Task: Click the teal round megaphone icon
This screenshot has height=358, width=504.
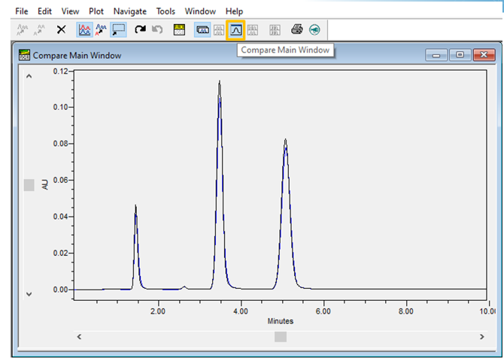Action: [x=314, y=30]
